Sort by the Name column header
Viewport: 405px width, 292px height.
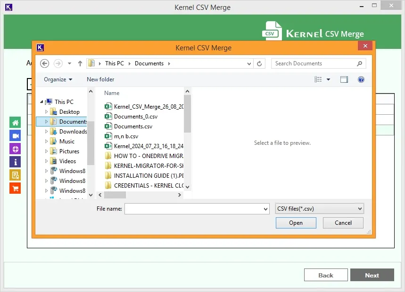(x=112, y=93)
